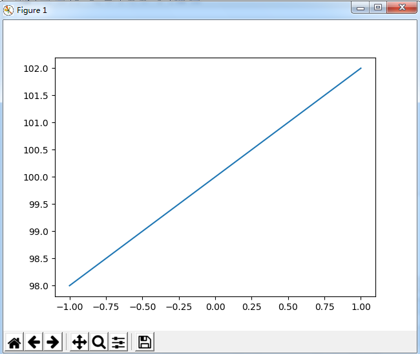
Task: Click the blue plotted line
Action: [215, 177]
